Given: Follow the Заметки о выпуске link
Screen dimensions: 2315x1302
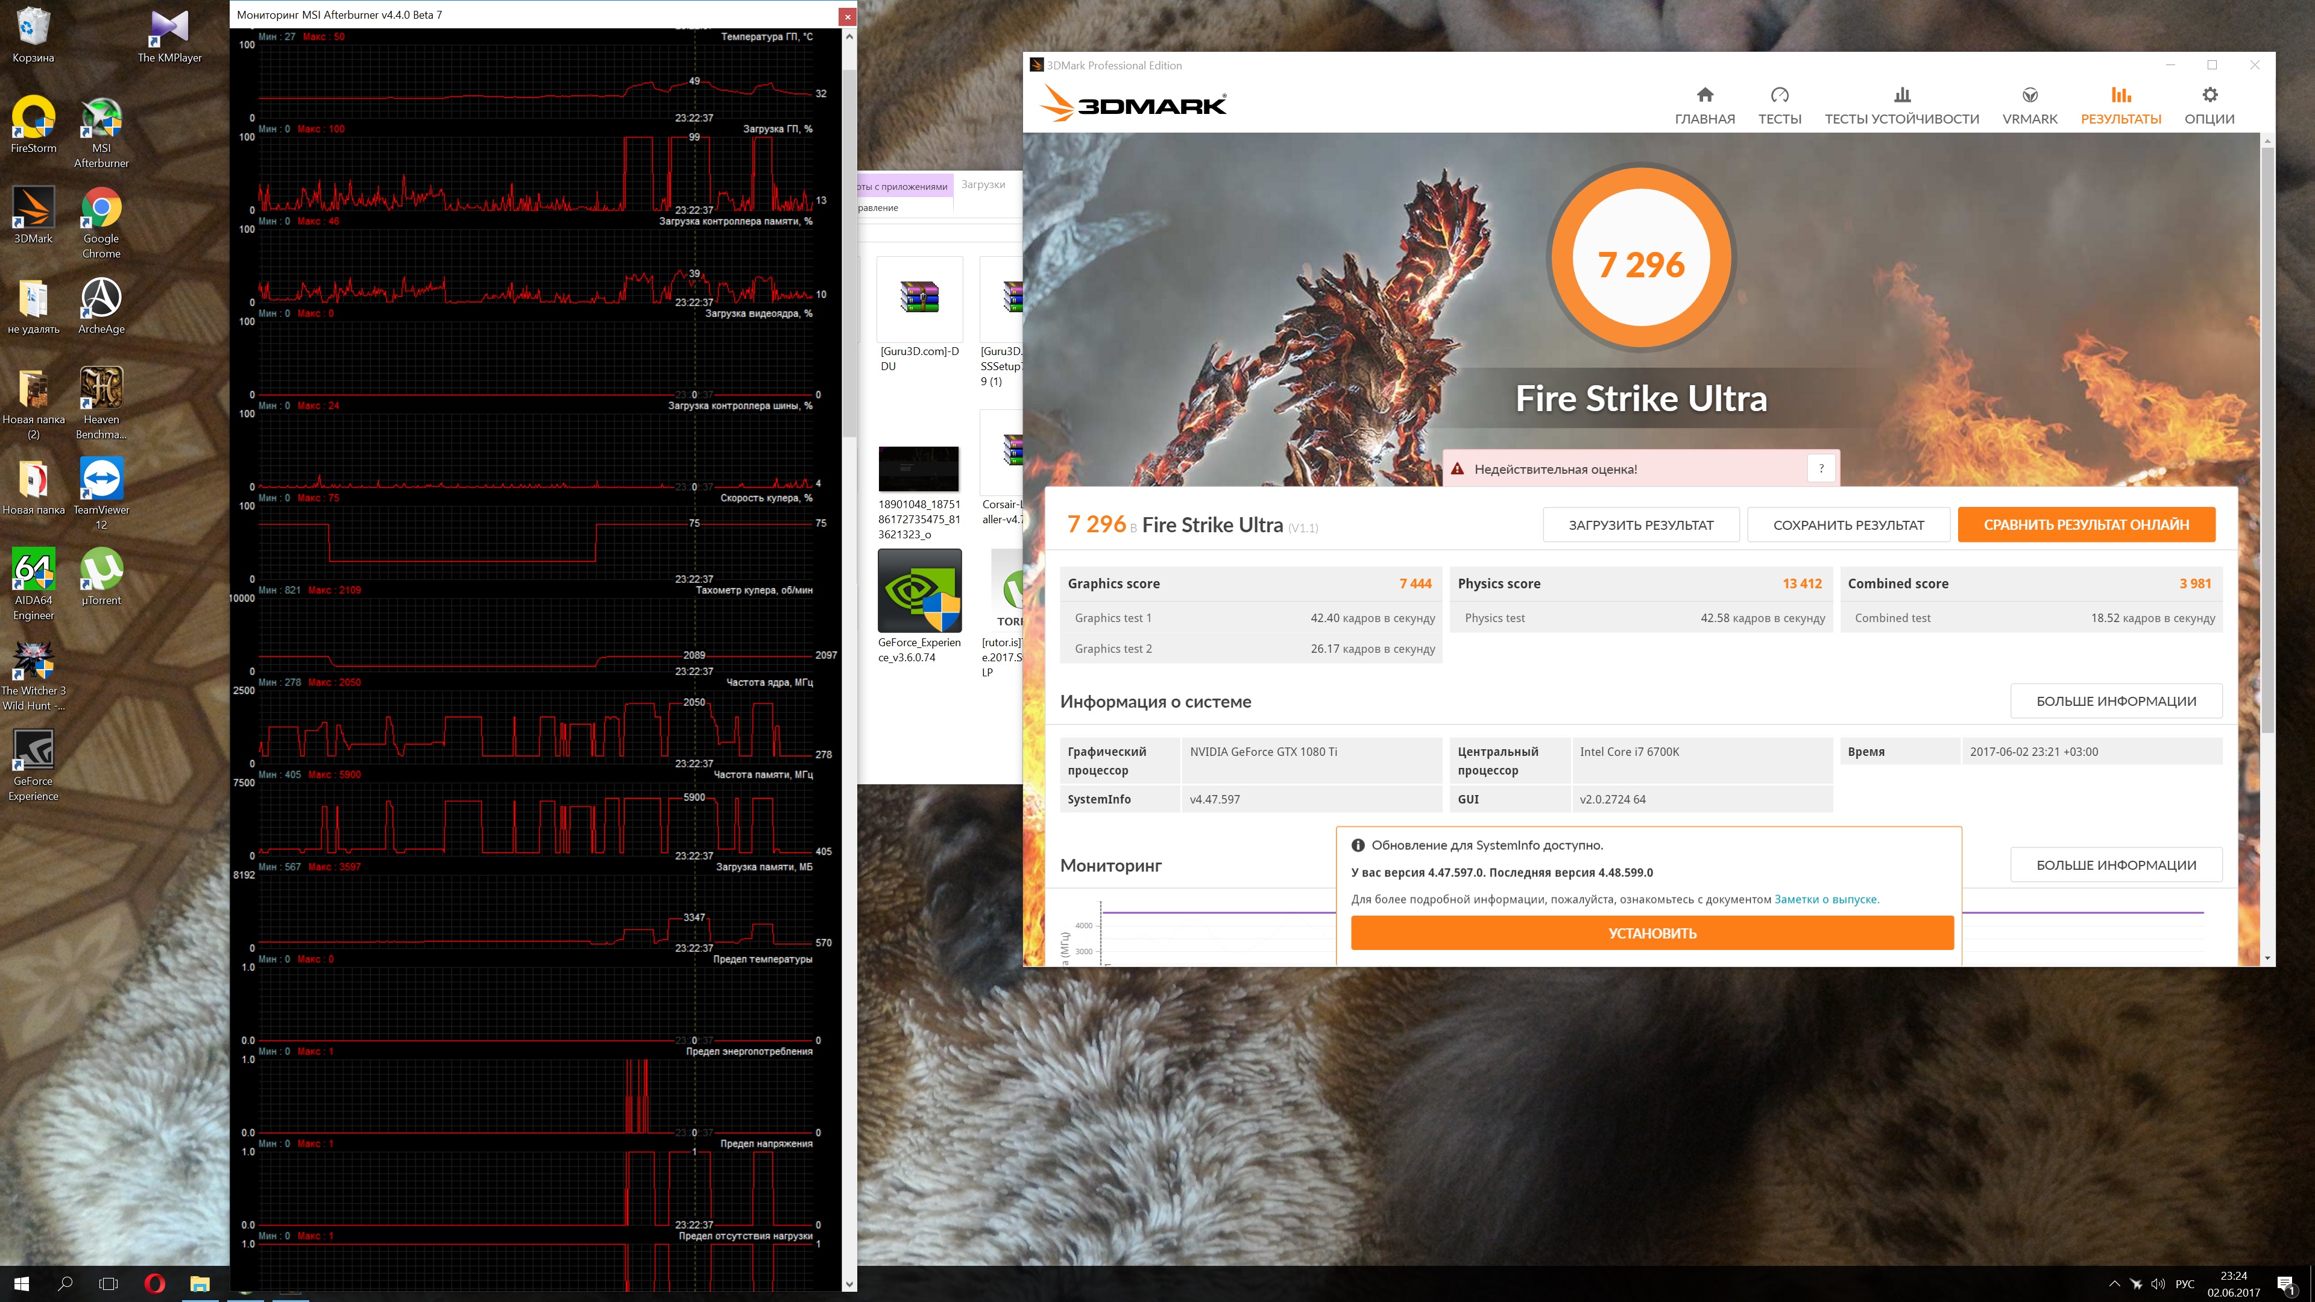Looking at the screenshot, I should tap(1825, 899).
